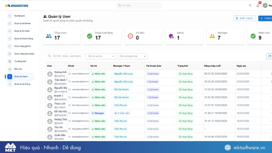Click the mail icon in ngocha row
The height and width of the screenshot is (153, 272).
[x=70, y=74]
